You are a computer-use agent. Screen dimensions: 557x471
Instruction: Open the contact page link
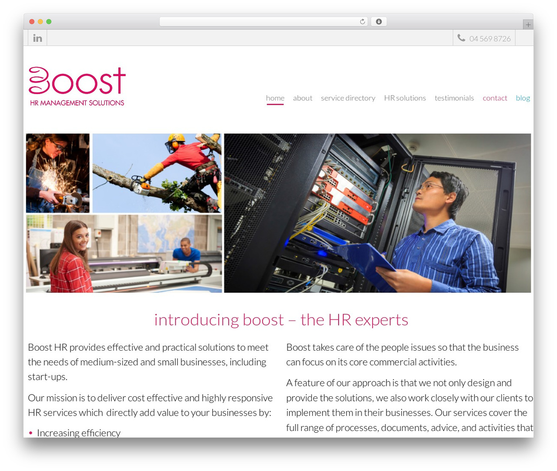pos(495,98)
